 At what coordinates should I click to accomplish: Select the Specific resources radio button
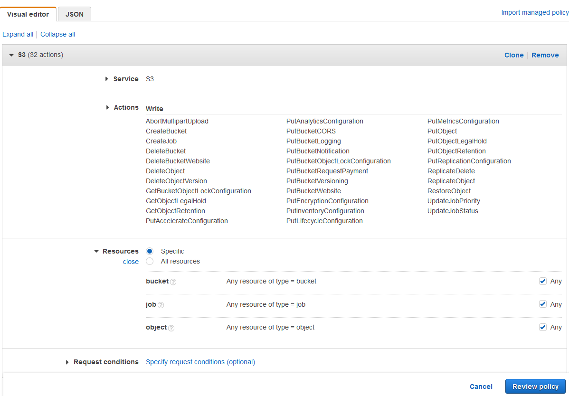[150, 251]
